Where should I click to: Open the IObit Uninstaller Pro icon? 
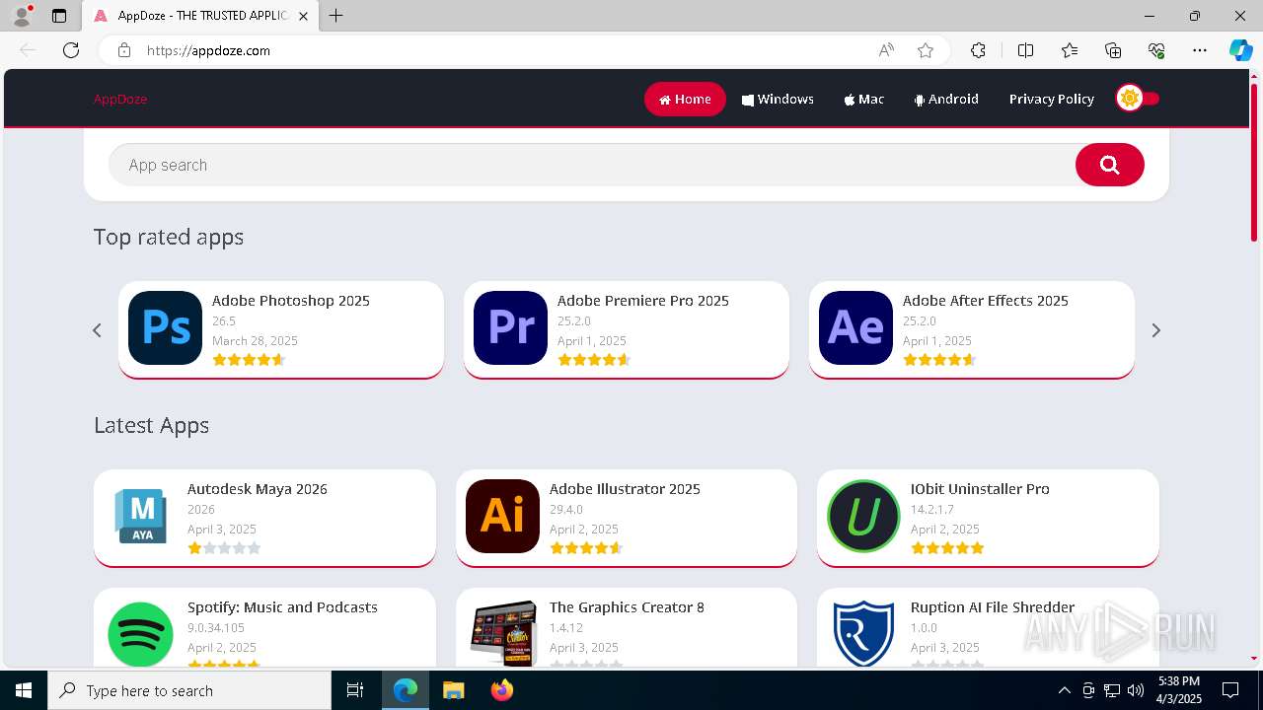[863, 516]
